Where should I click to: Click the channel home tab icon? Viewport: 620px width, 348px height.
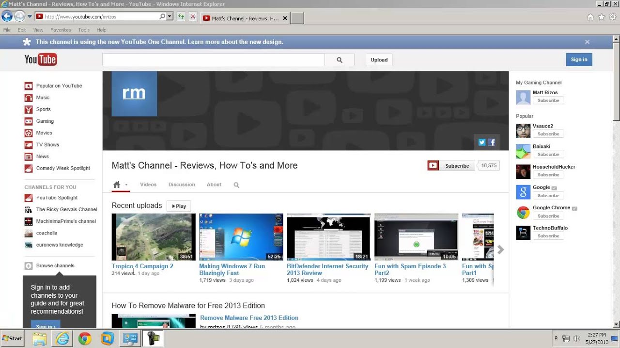(x=116, y=185)
